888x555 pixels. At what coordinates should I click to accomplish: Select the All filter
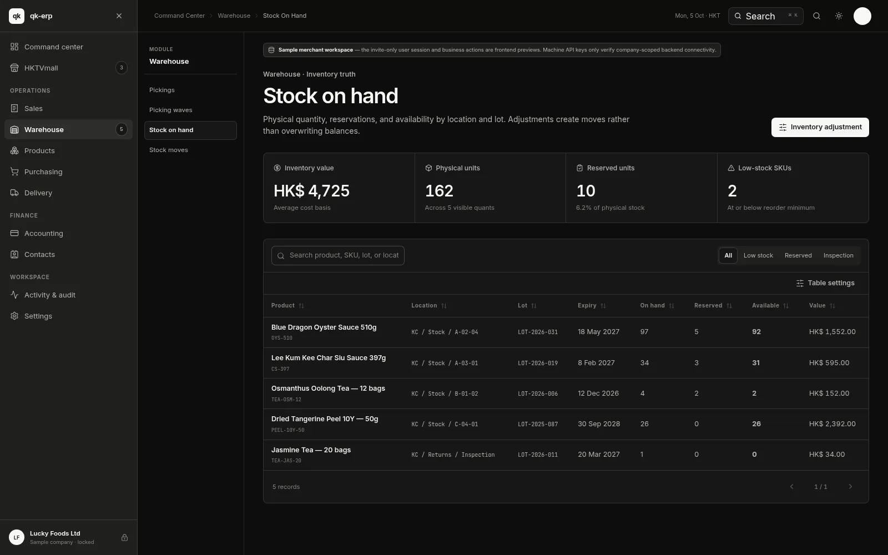(x=728, y=255)
